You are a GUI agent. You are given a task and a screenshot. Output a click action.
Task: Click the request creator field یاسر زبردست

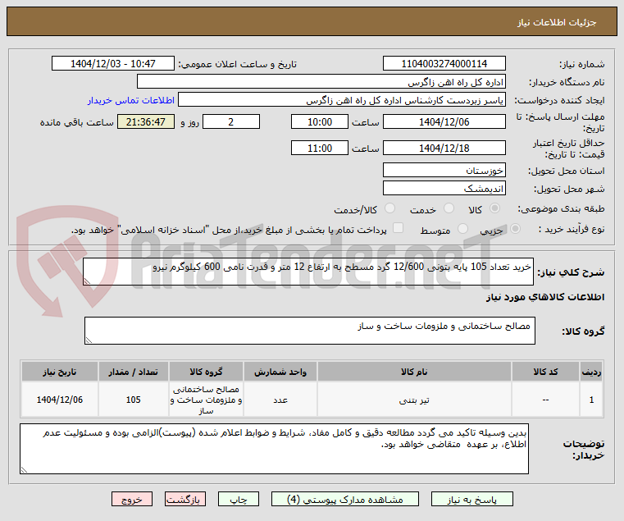[342, 99]
